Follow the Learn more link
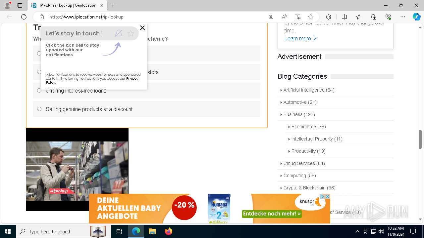This screenshot has height=238, width=424. point(300,38)
